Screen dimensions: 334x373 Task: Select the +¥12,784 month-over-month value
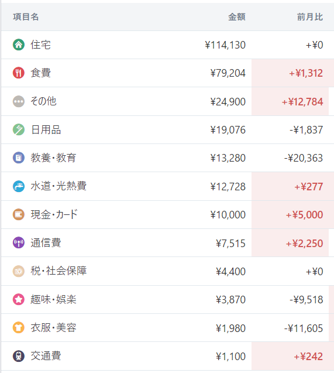tap(302, 102)
